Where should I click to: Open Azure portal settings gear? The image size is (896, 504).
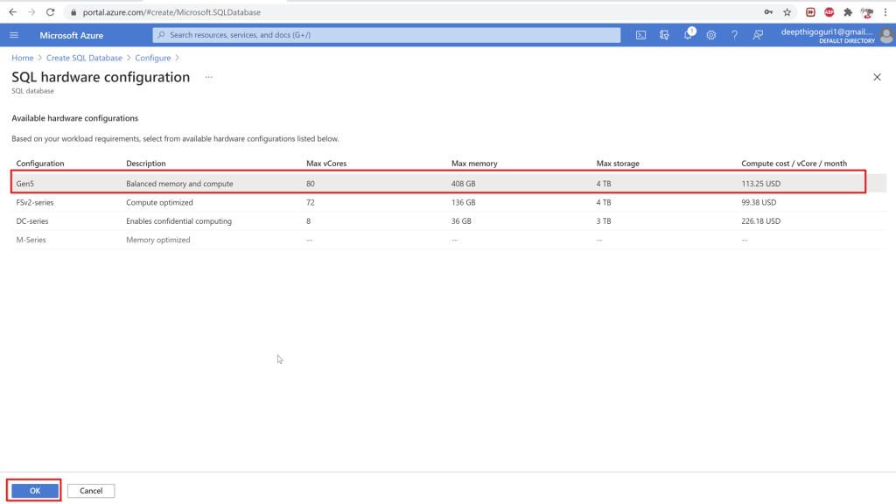click(711, 35)
